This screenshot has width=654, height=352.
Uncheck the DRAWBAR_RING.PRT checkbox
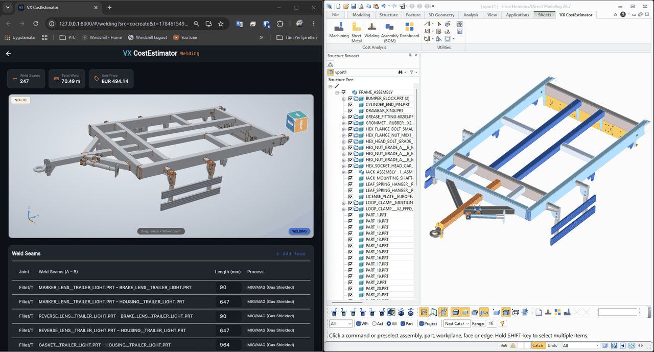click(351, 111)
